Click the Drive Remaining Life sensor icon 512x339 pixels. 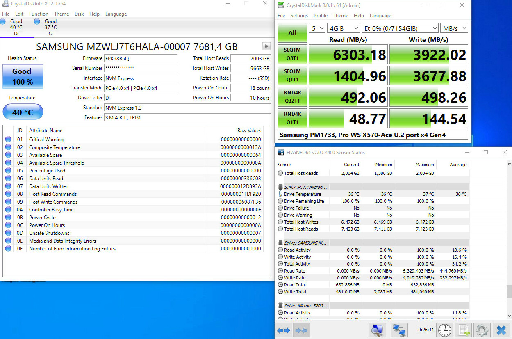point(280,201)
